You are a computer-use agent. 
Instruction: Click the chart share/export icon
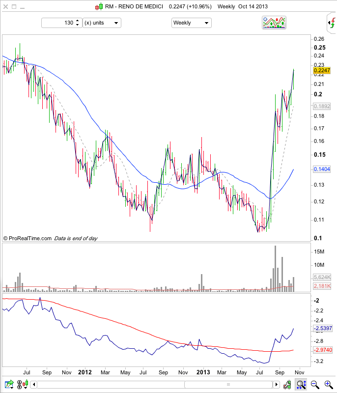coord(9,384)
